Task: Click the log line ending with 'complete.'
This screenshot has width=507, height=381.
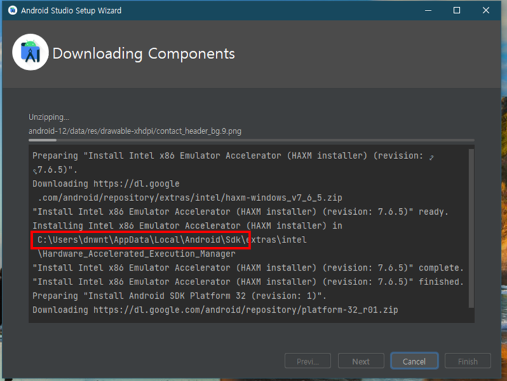Action: [248, 268]
